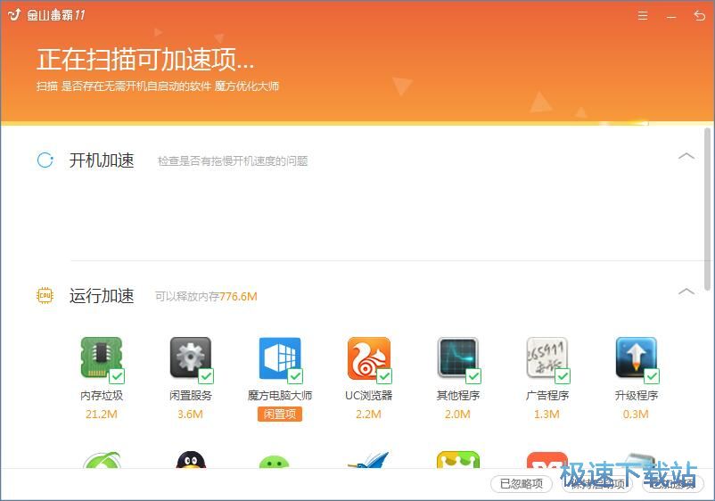Select the 闲置服务 gear icon
715x501 pixels.
[x=191, y=357]
